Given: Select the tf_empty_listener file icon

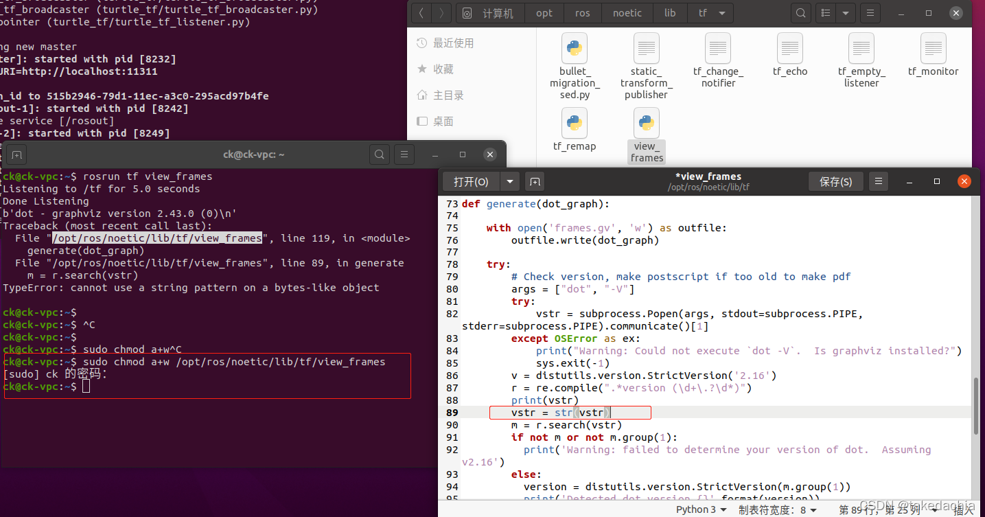Looking at the screenshot, I should pyautogui.click(x=861, y=49).
